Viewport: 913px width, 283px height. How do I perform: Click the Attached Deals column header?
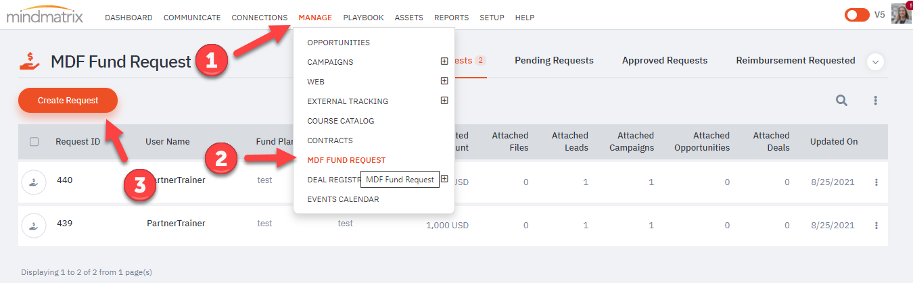(x=771, y=142)
